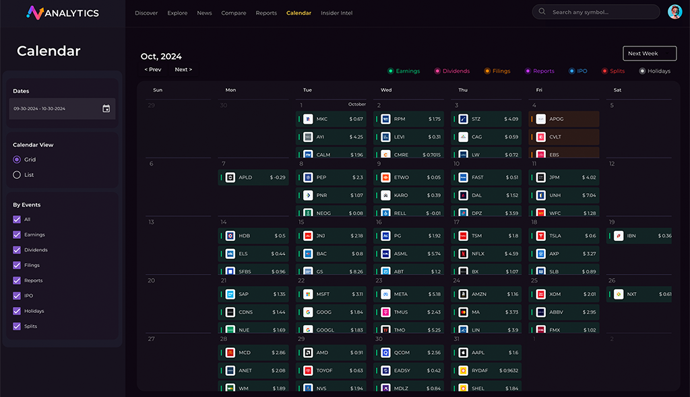
Task: Open the JNJ earnings entry
Action: [x=331, y=236]
